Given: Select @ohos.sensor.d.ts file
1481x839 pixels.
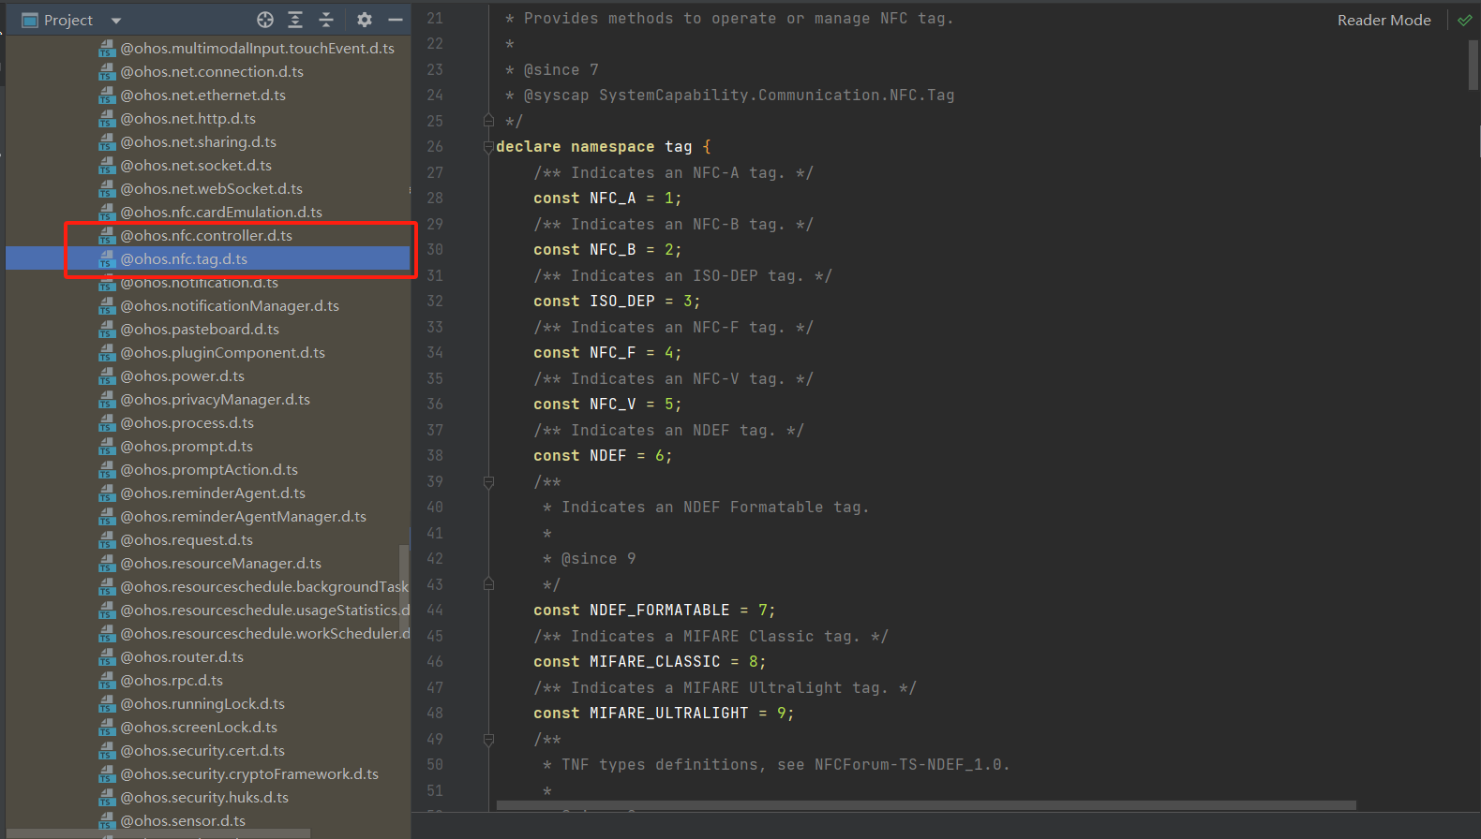Looking at the screenshot, I should point(183,820).
